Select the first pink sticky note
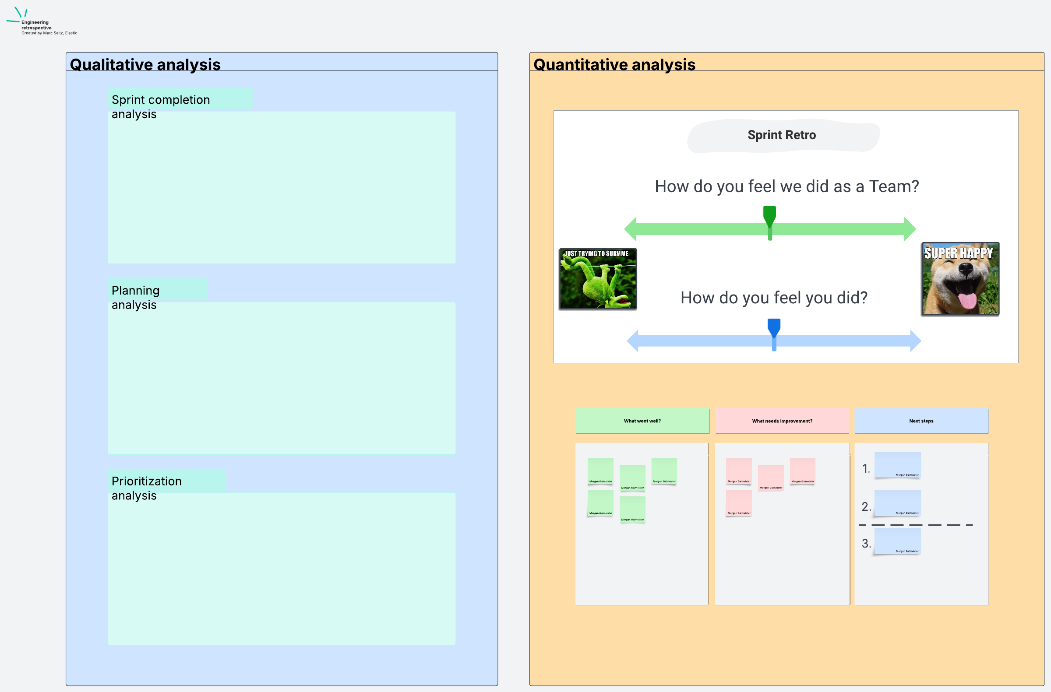1051x692 pixels. 738,471
